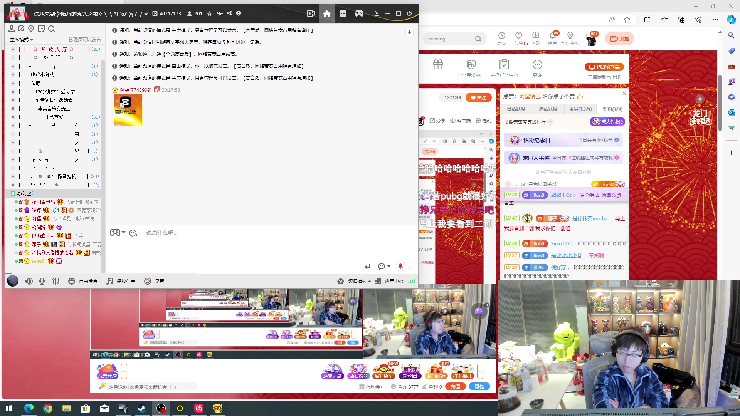Switch to the 钻粉(328) tab

pyautogui.click(x=612, y=109)
